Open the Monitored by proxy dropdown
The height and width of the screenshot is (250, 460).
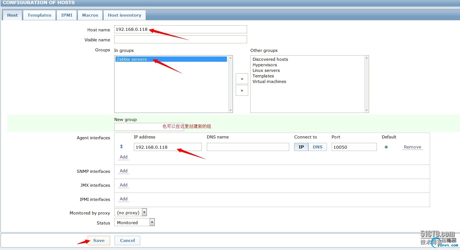coord(131,213)
